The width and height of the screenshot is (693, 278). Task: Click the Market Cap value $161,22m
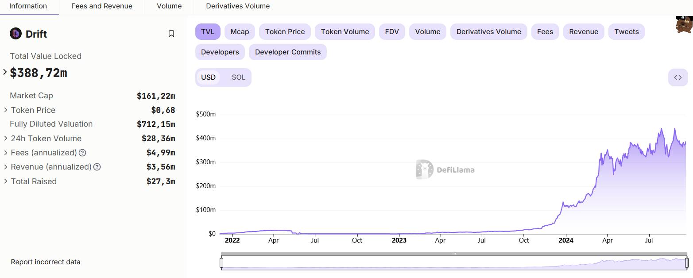point(156,96)
